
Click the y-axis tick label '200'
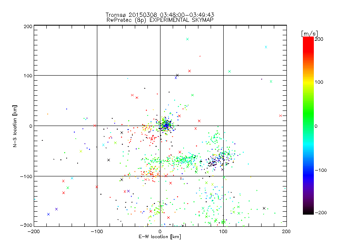click(28, 26)
